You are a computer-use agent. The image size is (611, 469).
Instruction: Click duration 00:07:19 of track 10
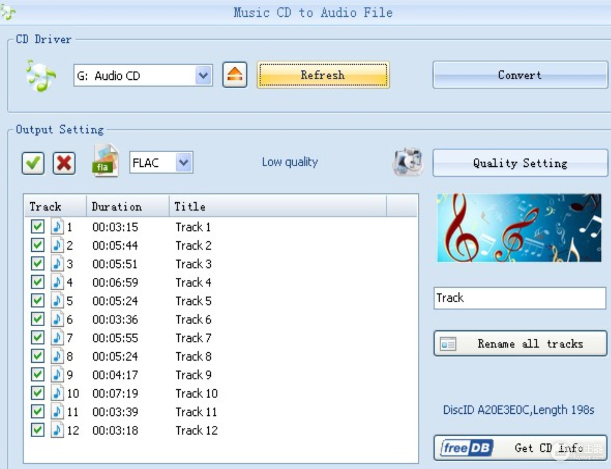click(x=115, y=393)
